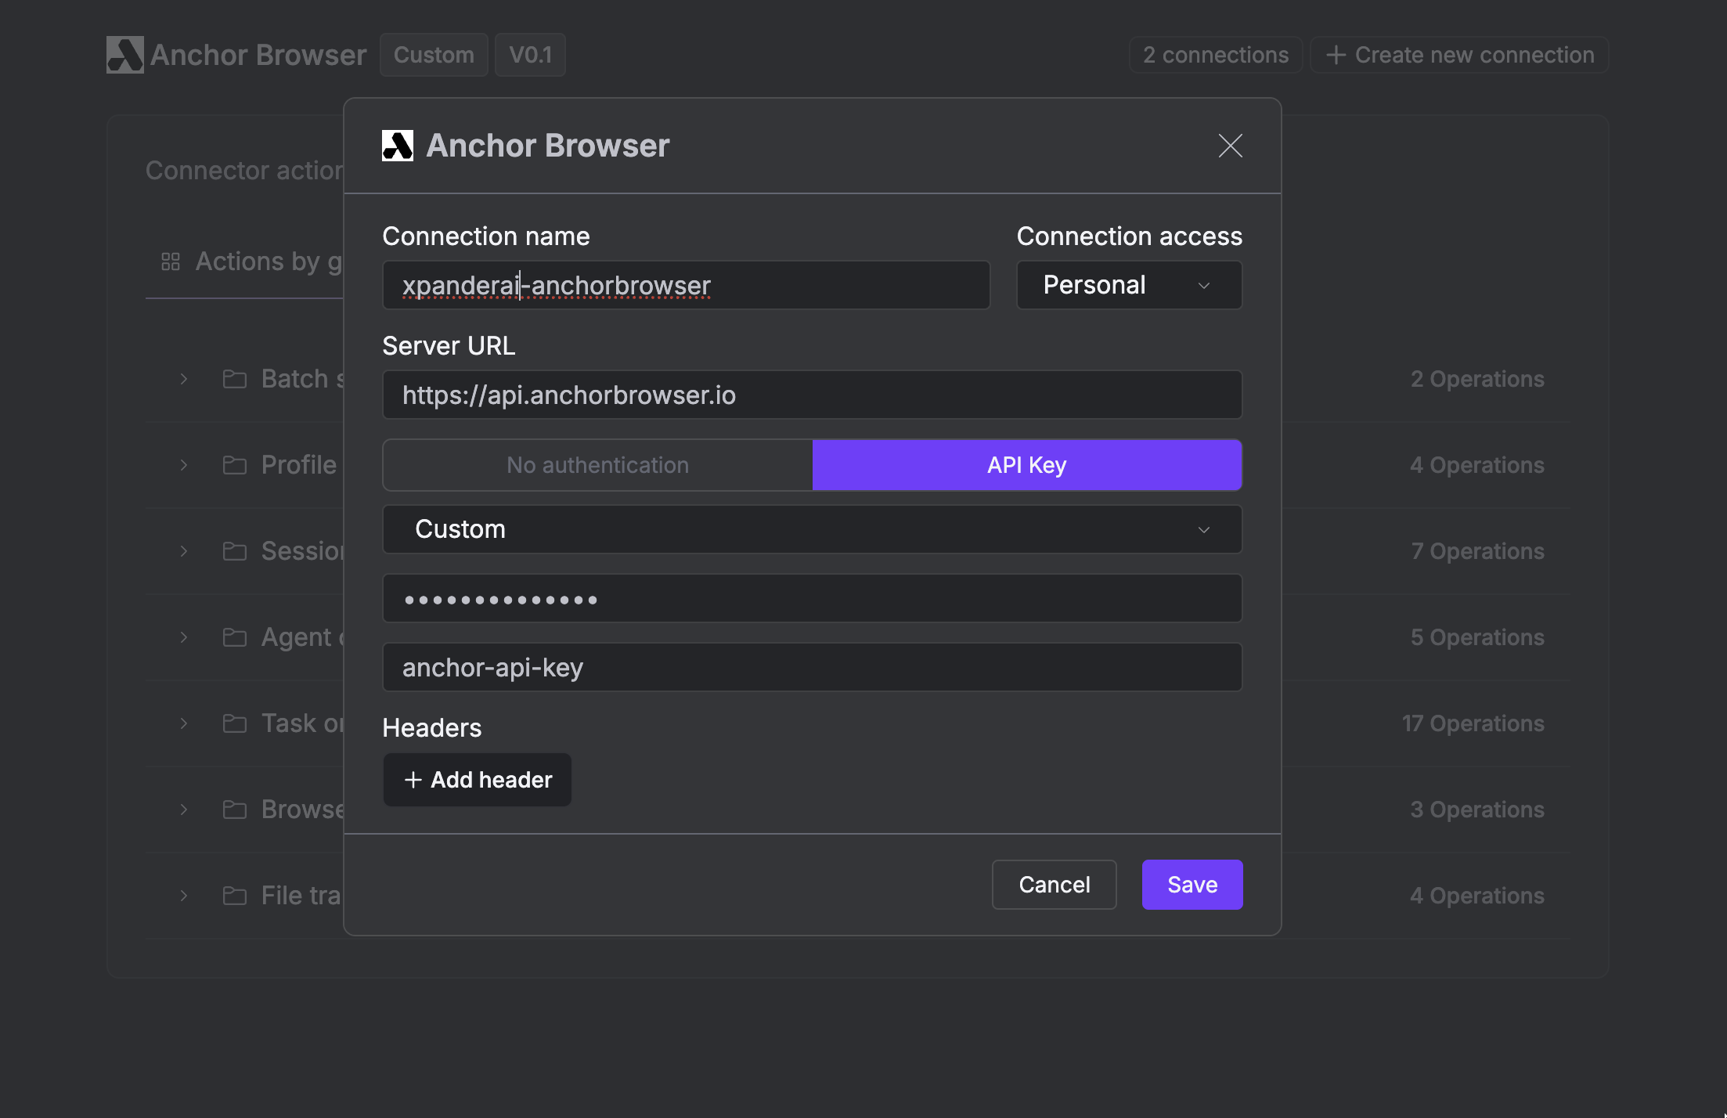Save the connection settings
The height and width of the screenshot is (1118, 1727).
[1192, 885]
